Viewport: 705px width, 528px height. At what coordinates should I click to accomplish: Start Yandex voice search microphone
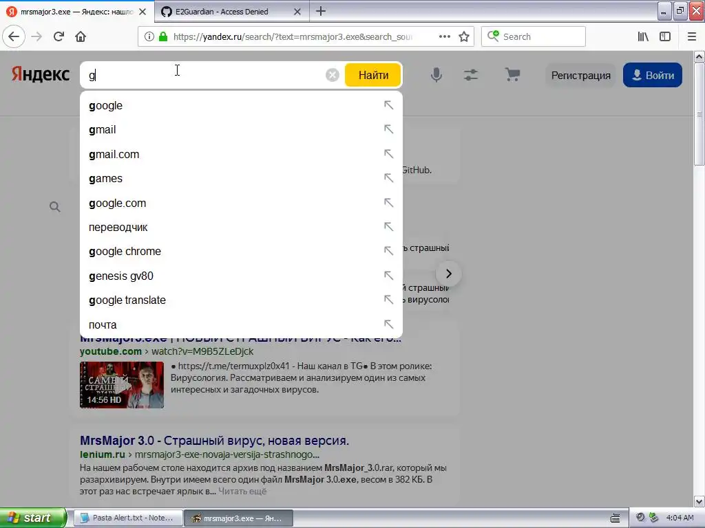436,75
